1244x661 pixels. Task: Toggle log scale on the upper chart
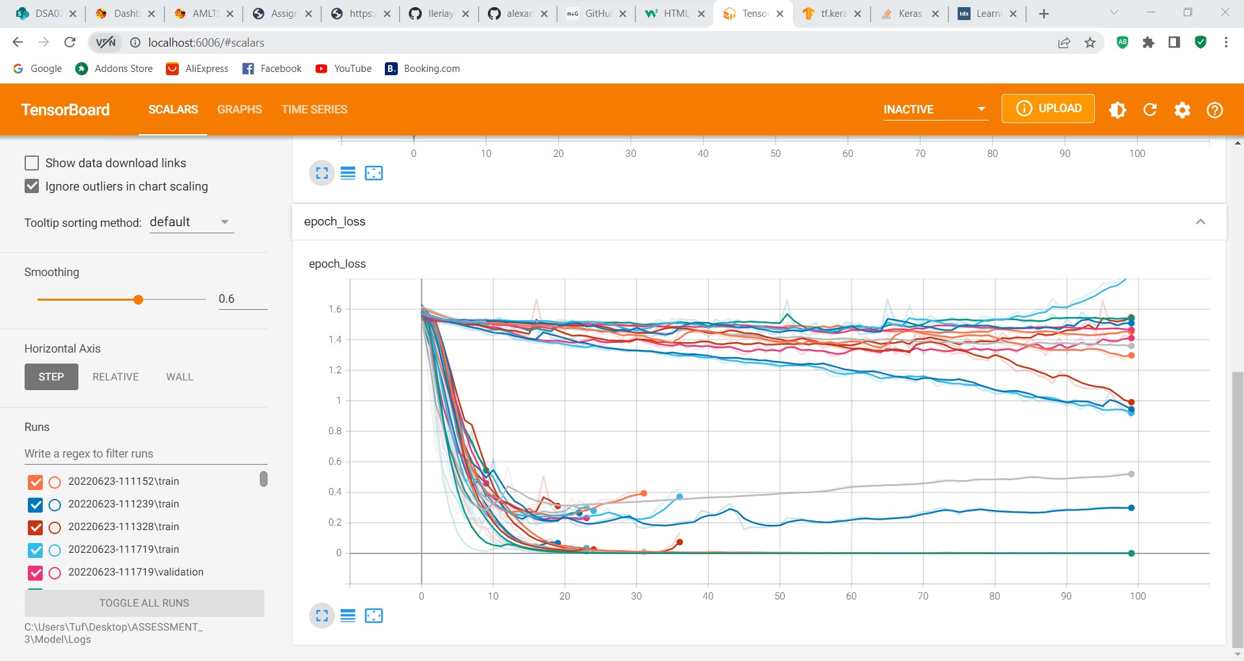(x=348, y=173)
